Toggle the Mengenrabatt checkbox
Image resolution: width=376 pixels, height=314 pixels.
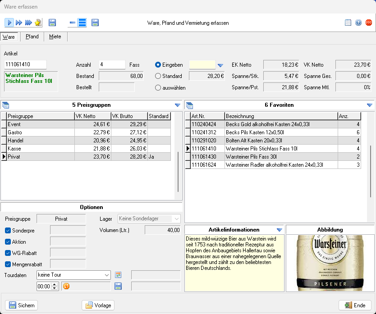8,264
